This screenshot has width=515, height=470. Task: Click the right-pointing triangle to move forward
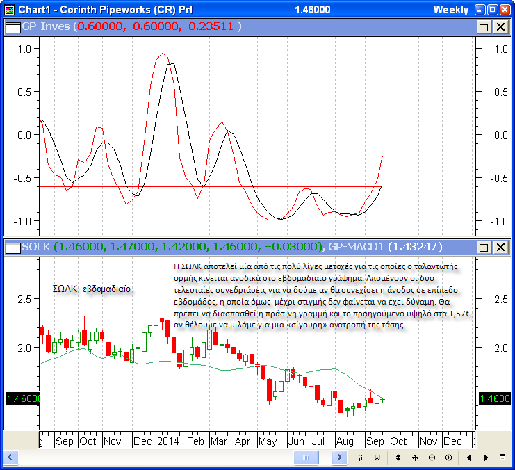click(x=486, y=457)
